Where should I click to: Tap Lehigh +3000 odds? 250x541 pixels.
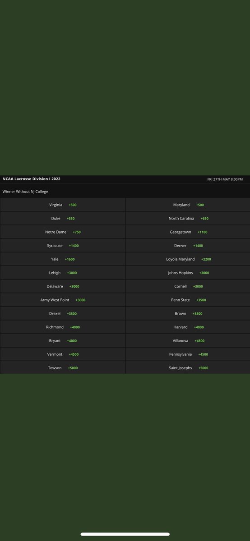[x=63, y=273]
